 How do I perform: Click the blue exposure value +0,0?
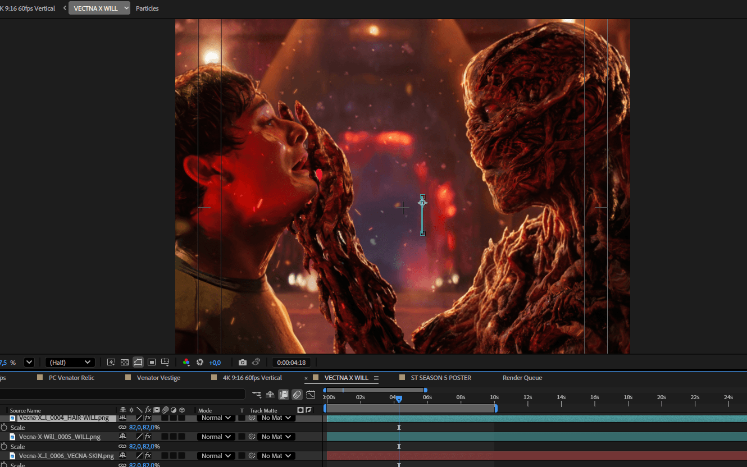[215, 363]
